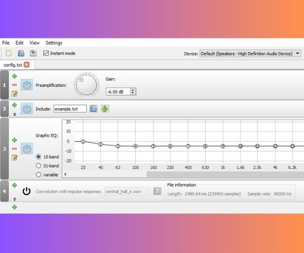Edit Preamplification filter text via pencil icon
This screenshot has width=304, height=253.
(x=15, y=94)
